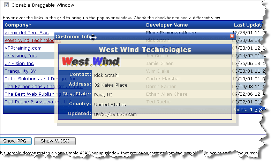Click the Last Update column header
The width and height of the screenshot is (271, 161).
[x=248, y=25]
